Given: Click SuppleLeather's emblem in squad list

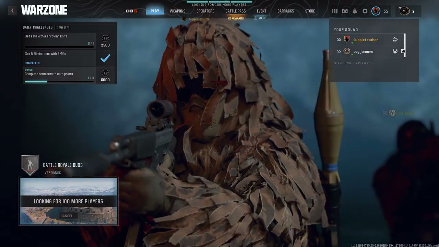Looking at the screenshot, I should [x=347, y=39].
